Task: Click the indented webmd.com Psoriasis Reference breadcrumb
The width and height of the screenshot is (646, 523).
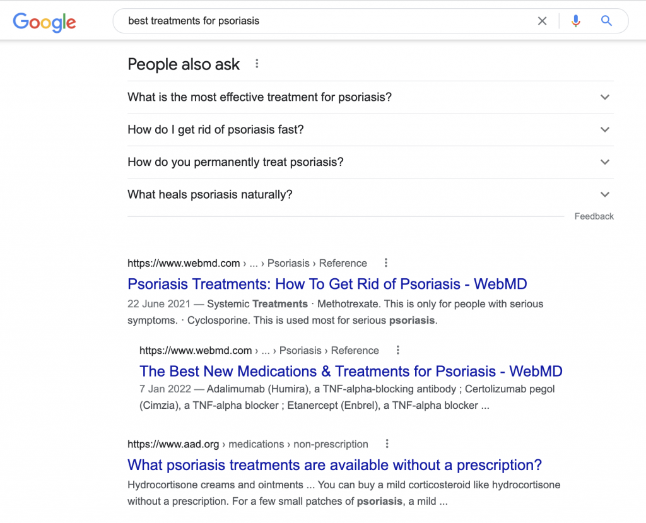Action: [259, 351]
